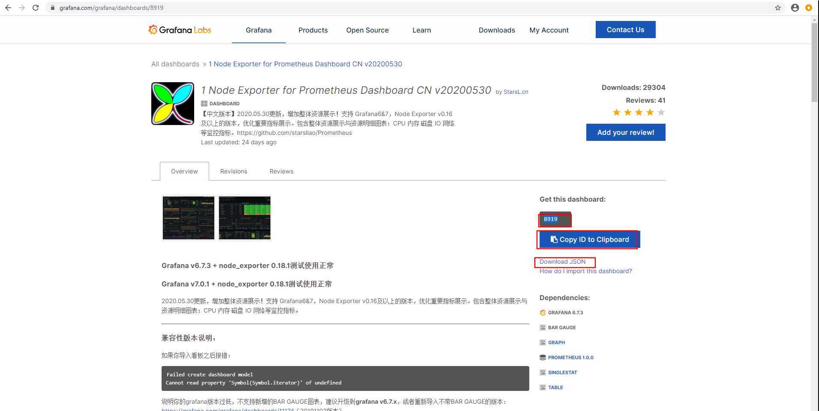Click the orange browser update icon
819x411 pixels.
pos(809,8)
